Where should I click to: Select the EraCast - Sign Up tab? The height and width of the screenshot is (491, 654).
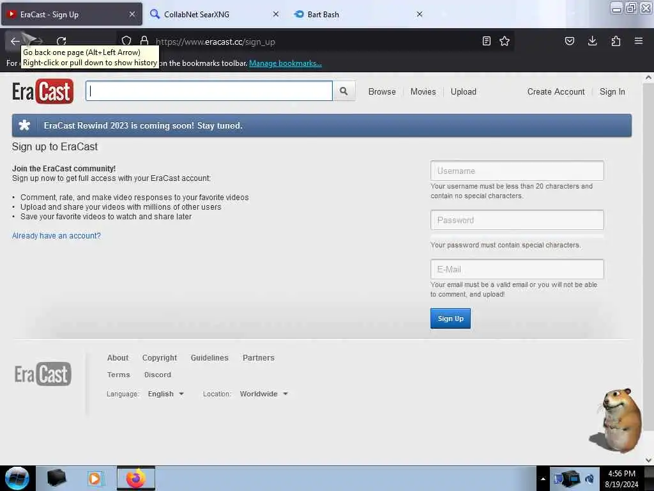(x=72, y=14)
